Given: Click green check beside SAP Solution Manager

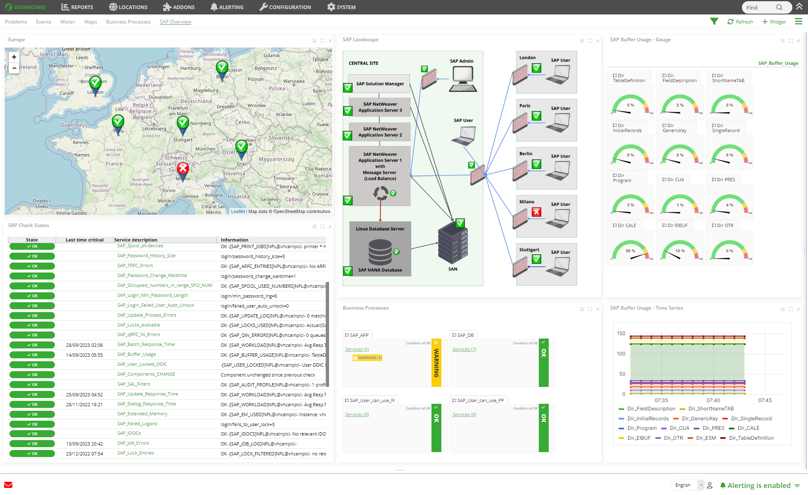Looking at the screenshot, I should click(x=348, y=87).
